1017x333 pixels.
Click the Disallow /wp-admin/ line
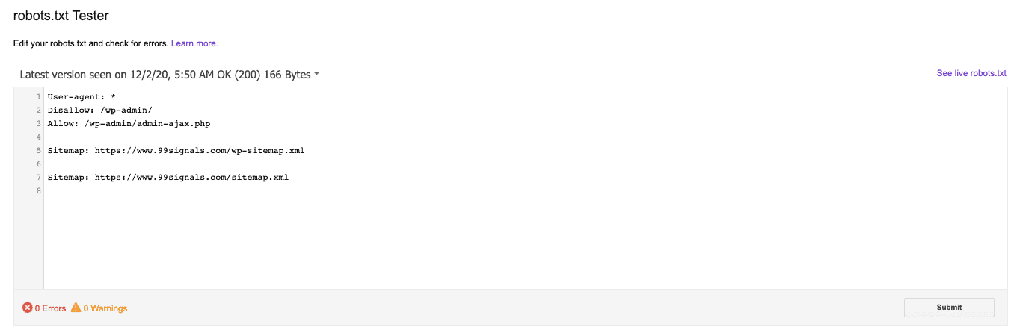(x=99, y=111)
